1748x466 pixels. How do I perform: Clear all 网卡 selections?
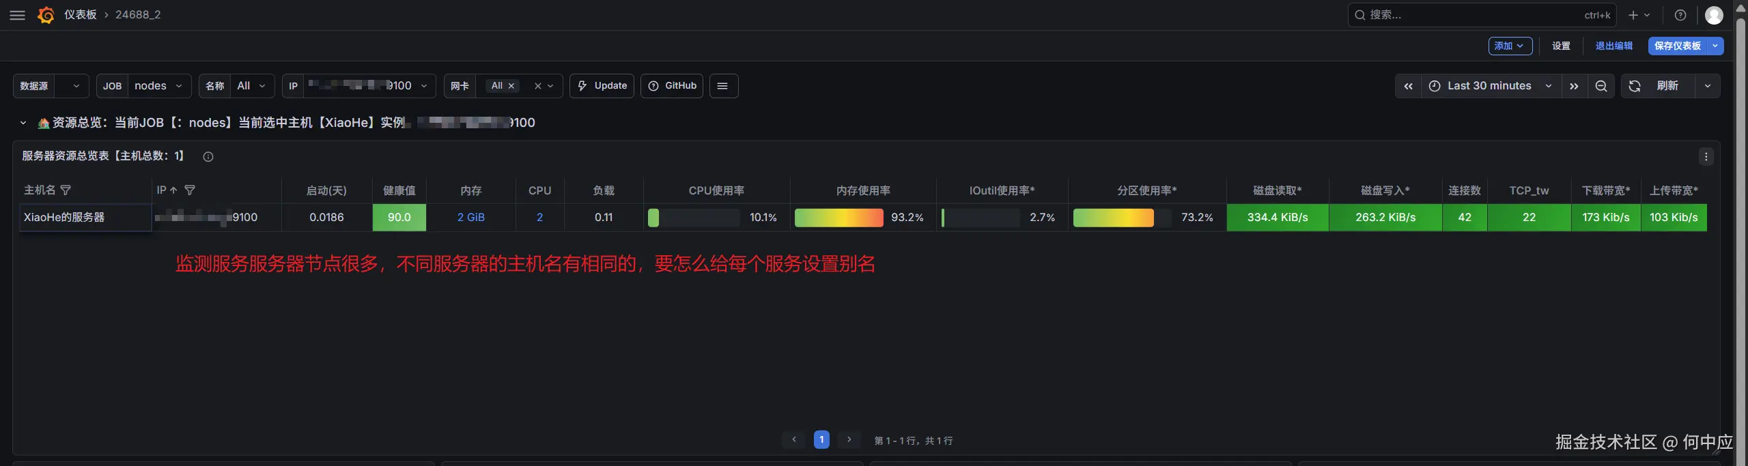click(x=537, y=86)
